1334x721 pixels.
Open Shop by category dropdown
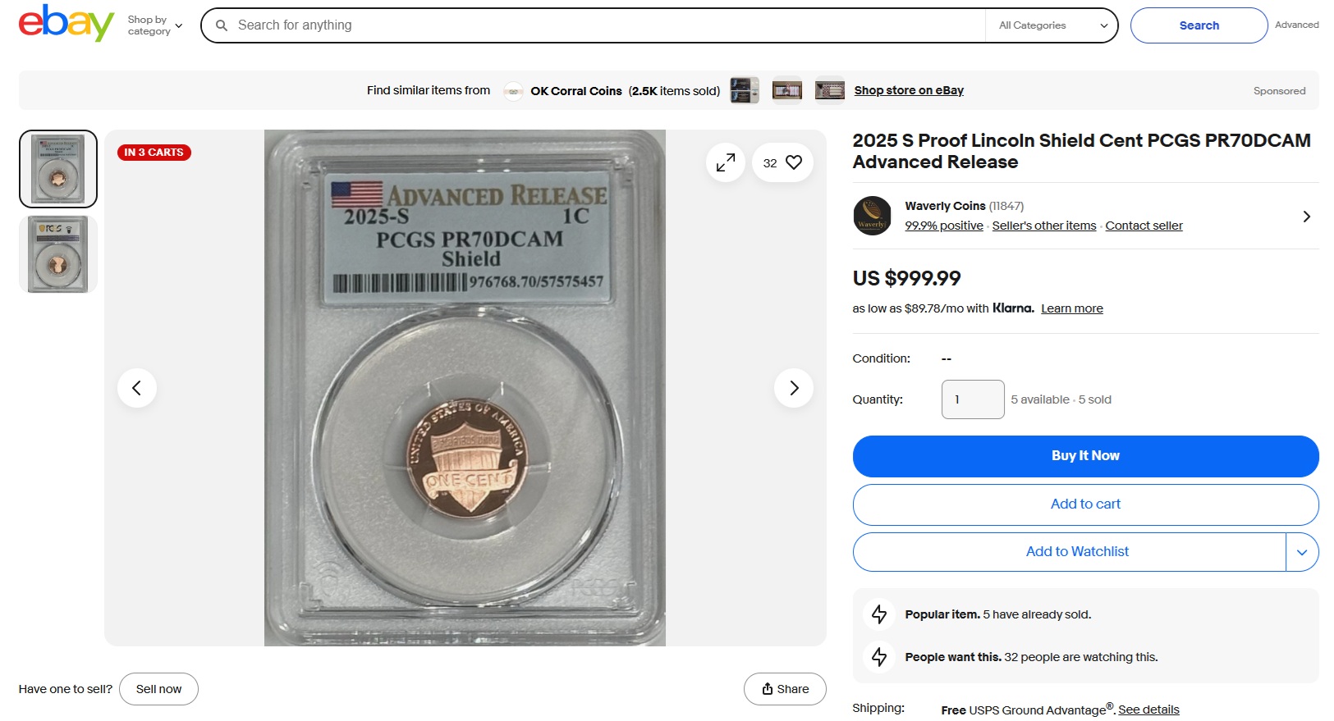click(x=155, y=25)
